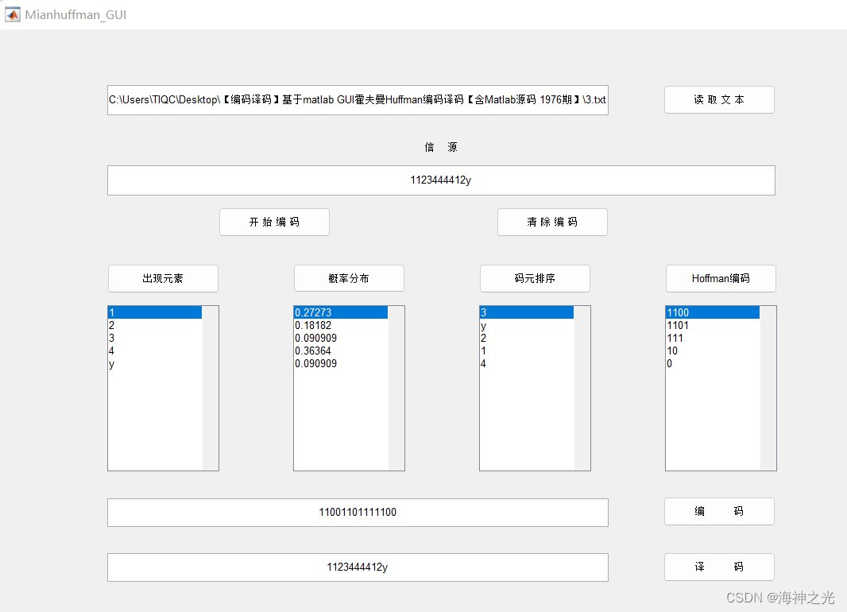Viewport: 847px width, 612px height.
Task: Select last 0.090909 entry below 0.36364
Action: pos(341,363)
